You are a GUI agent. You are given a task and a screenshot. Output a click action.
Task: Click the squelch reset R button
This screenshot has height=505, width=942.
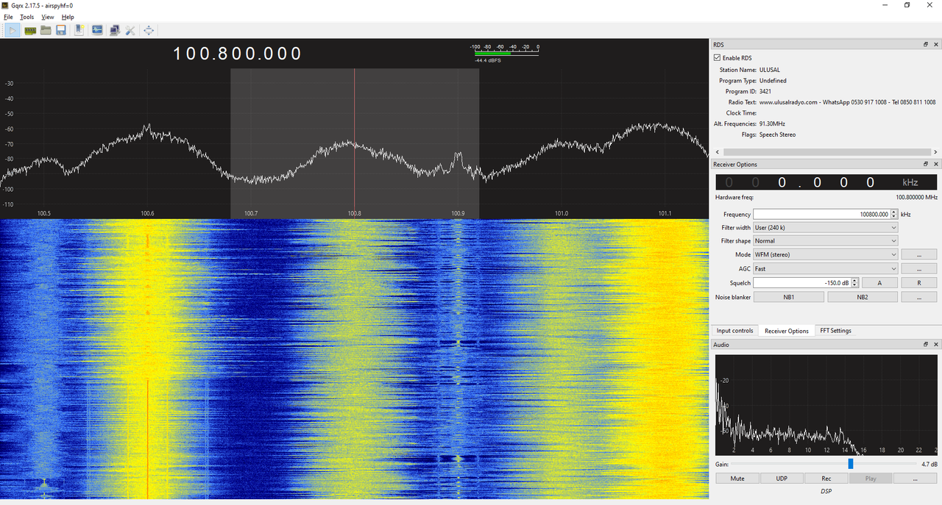point(919,283)
